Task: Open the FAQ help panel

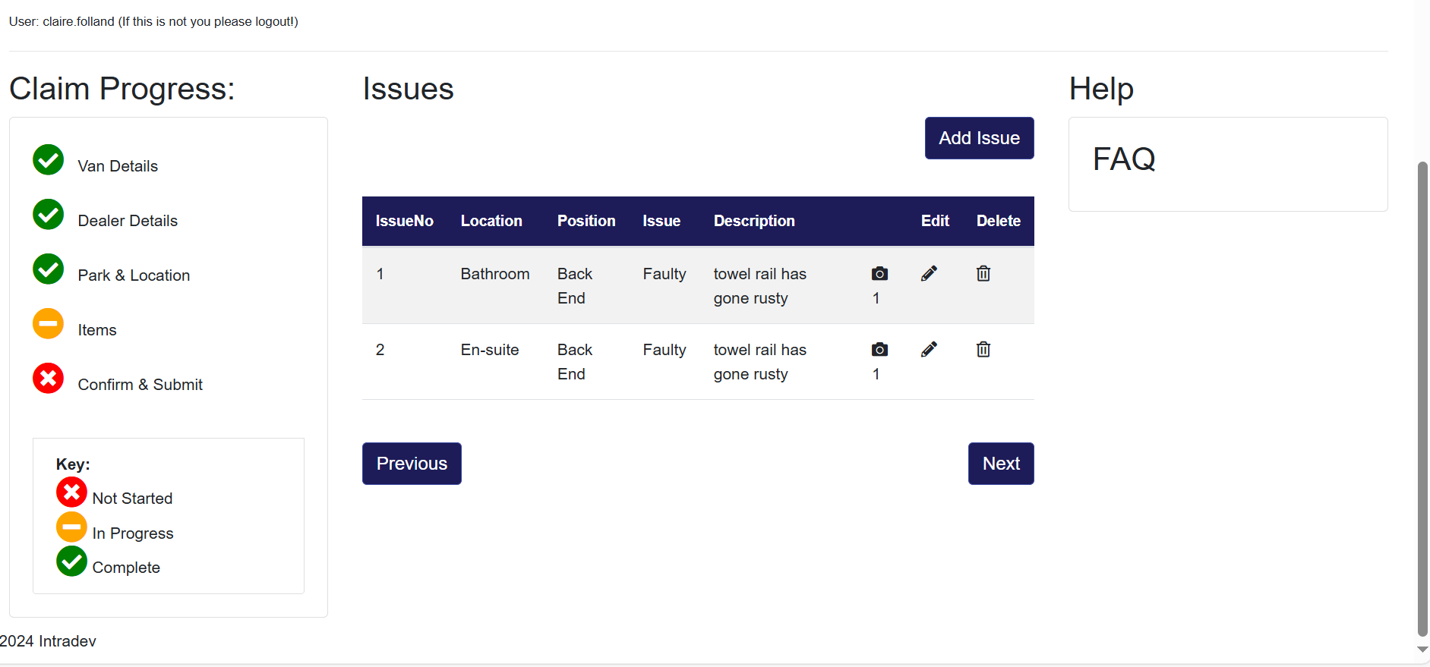Action: [1124, 159]
